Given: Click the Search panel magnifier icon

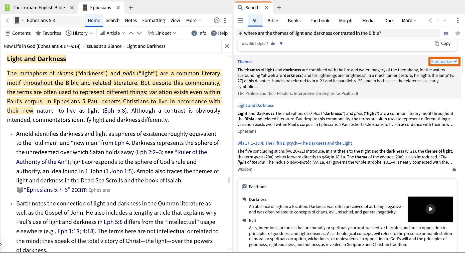Looking at the screenshot, I should [240, 8].
